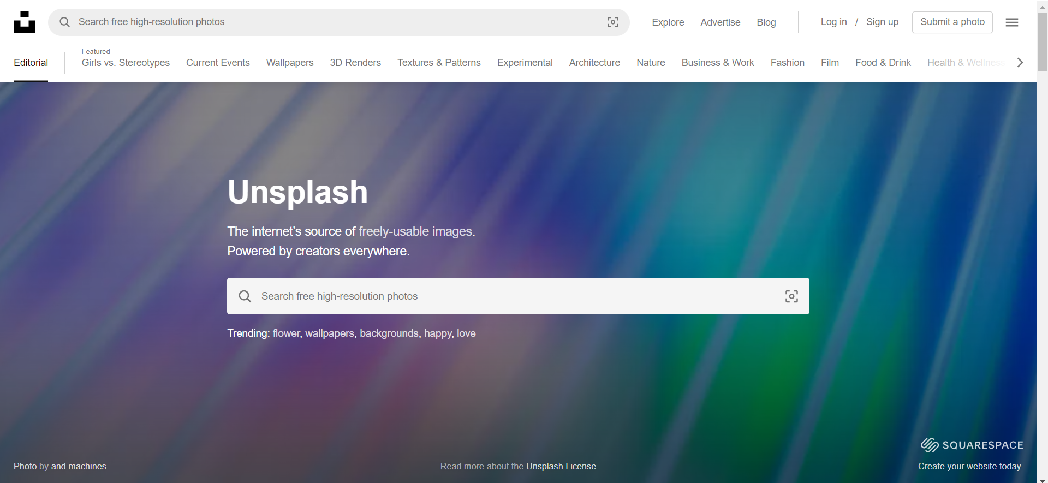Open Textures & Patterns category

pyautogui.click(x=439, y=63)
